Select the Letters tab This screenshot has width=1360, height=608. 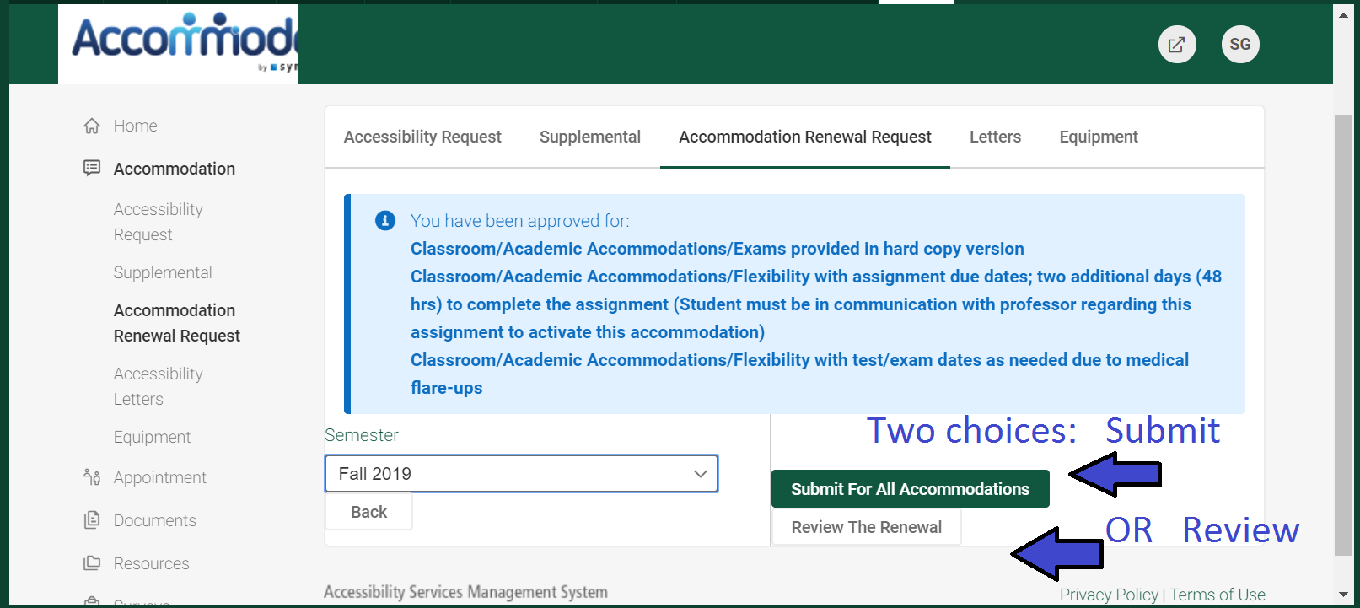click(995, 137)
